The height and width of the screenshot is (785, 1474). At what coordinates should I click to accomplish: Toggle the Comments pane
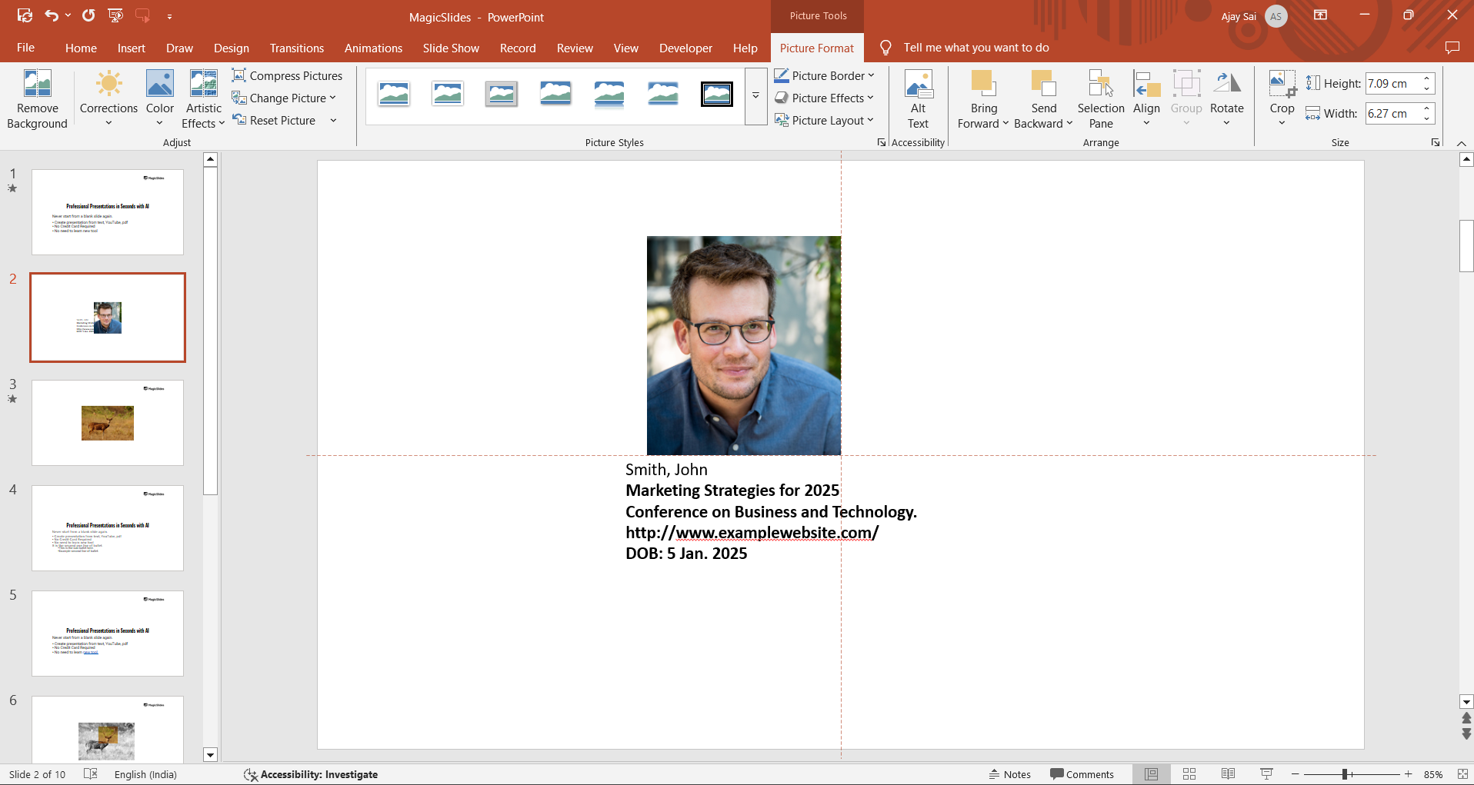tap(1082, 774)
